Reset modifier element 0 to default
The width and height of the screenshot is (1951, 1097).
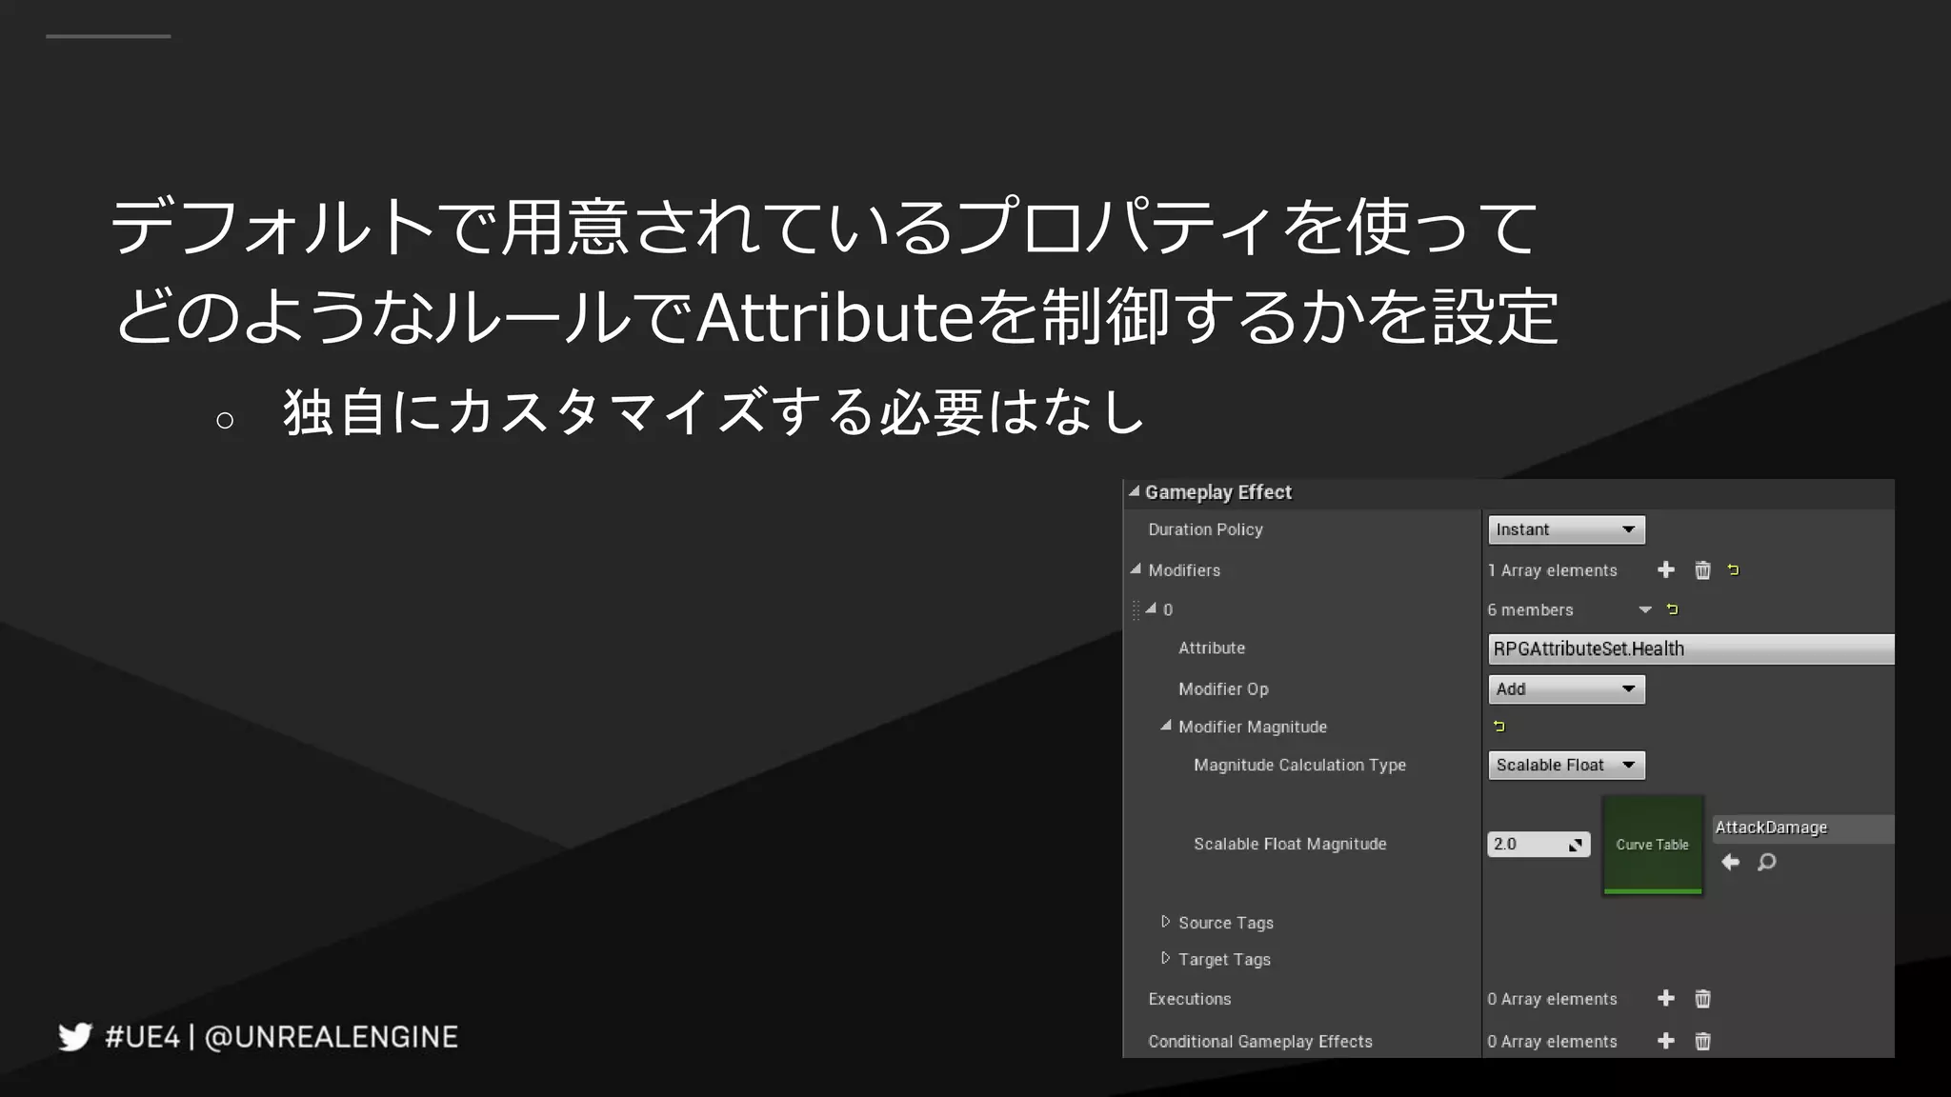pos(1672,609)
